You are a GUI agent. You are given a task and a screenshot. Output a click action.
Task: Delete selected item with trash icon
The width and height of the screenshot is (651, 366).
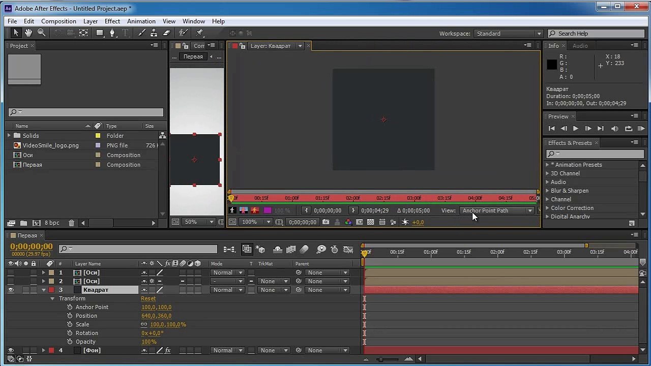coord(71,223)
